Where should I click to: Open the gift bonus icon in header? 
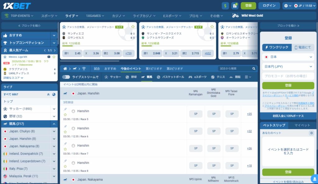pyautogui.click(x=235, y=6)
